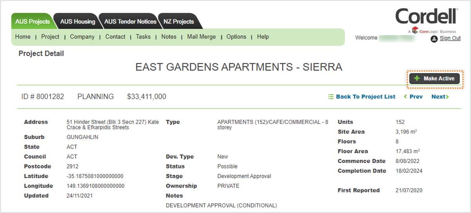471x213 pixels.
Task: Open the Options menu
Action: [x=236, y=37]
